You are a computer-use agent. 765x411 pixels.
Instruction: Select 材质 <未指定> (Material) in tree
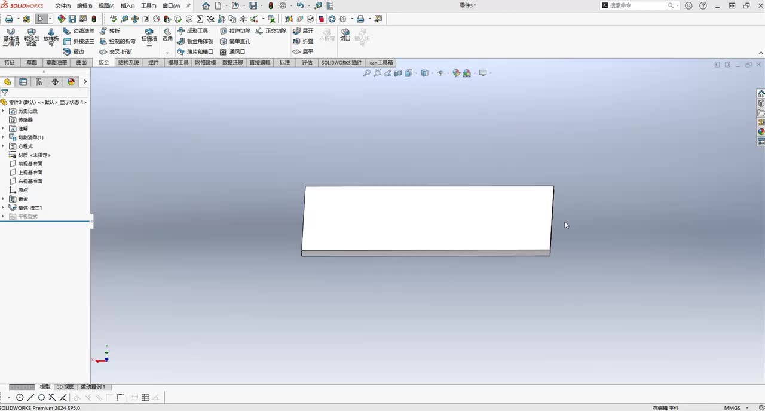30,155
